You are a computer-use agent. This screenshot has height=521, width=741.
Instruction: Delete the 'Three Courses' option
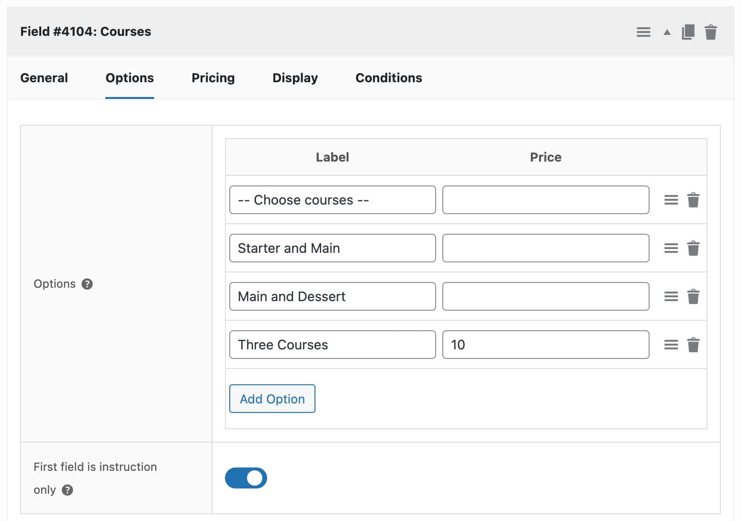point(693,345)
